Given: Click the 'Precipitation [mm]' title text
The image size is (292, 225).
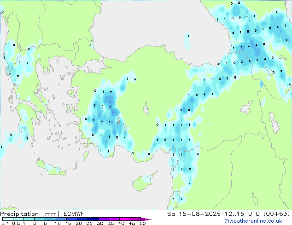Looking at the screenshot, I should click(30, 214).
